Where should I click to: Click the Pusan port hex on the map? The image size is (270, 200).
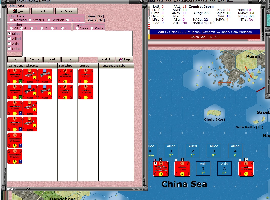click(246, 62)
